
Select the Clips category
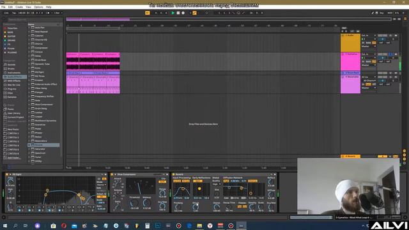pyautogui.click(x=10, y=93)
